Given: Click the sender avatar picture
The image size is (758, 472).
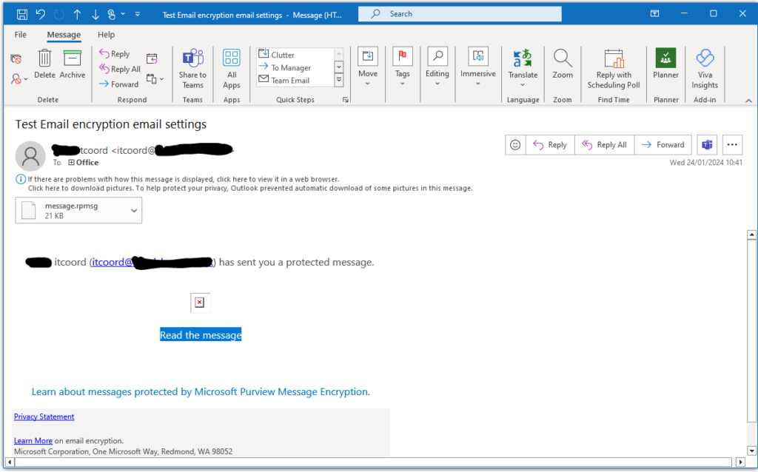Looking at the screenshot, I should click(x=30, y=156).
